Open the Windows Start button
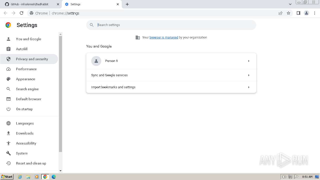Image resolution: width=320 pixels, height=180 pixels. (7, 176)
